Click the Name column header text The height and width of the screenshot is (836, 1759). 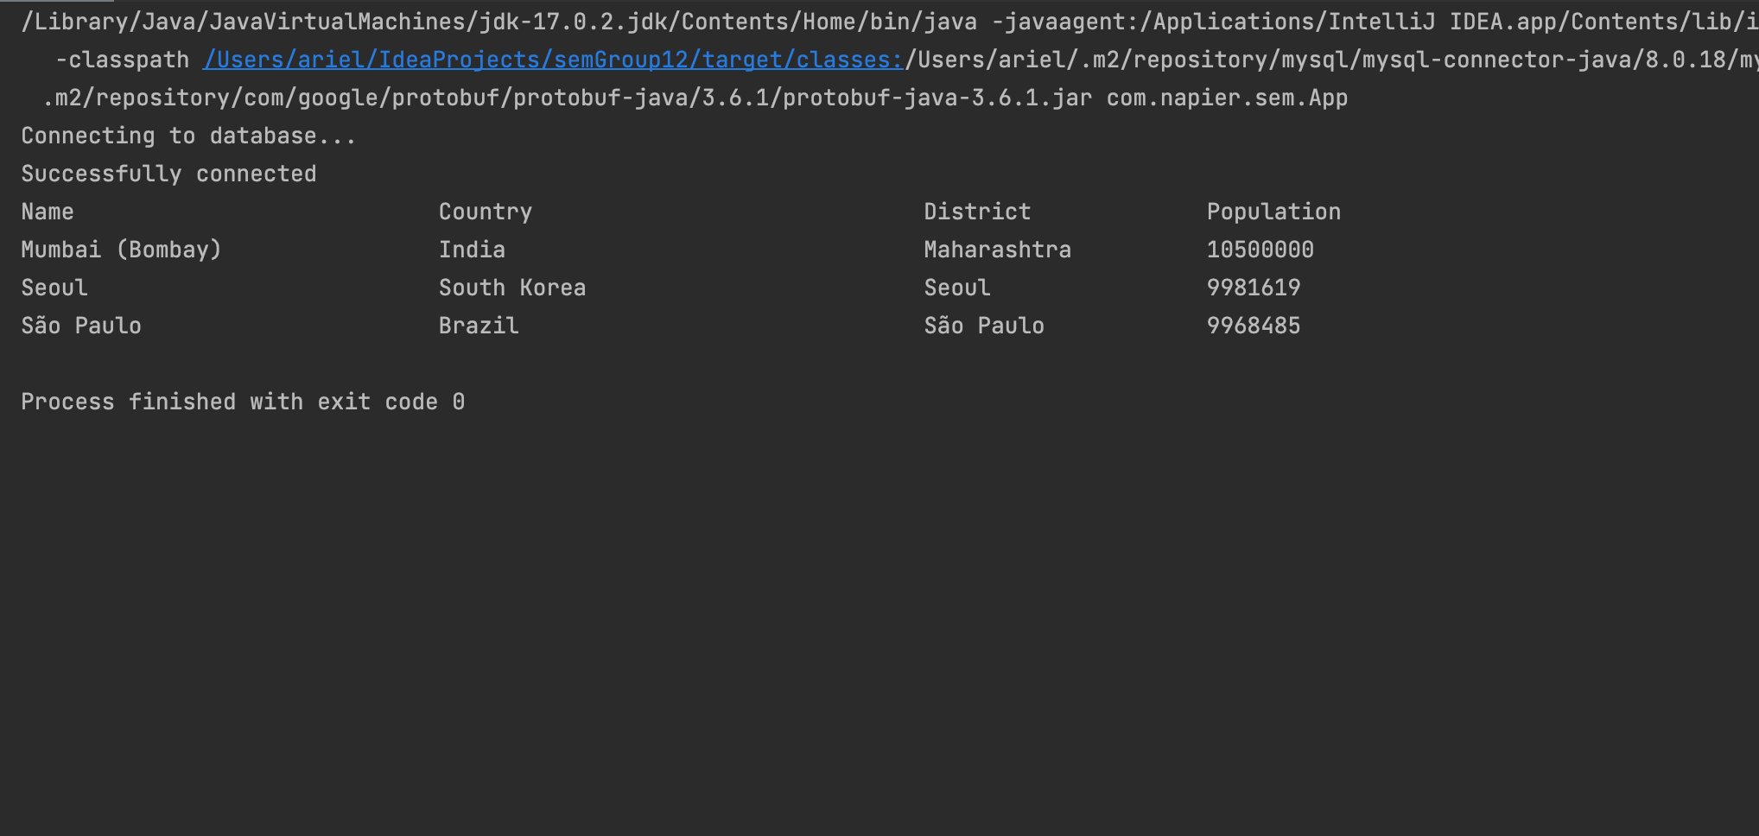[x=48, y=212]
